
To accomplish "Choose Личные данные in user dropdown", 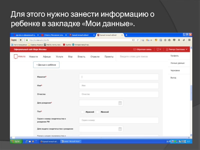I will 177,63.
